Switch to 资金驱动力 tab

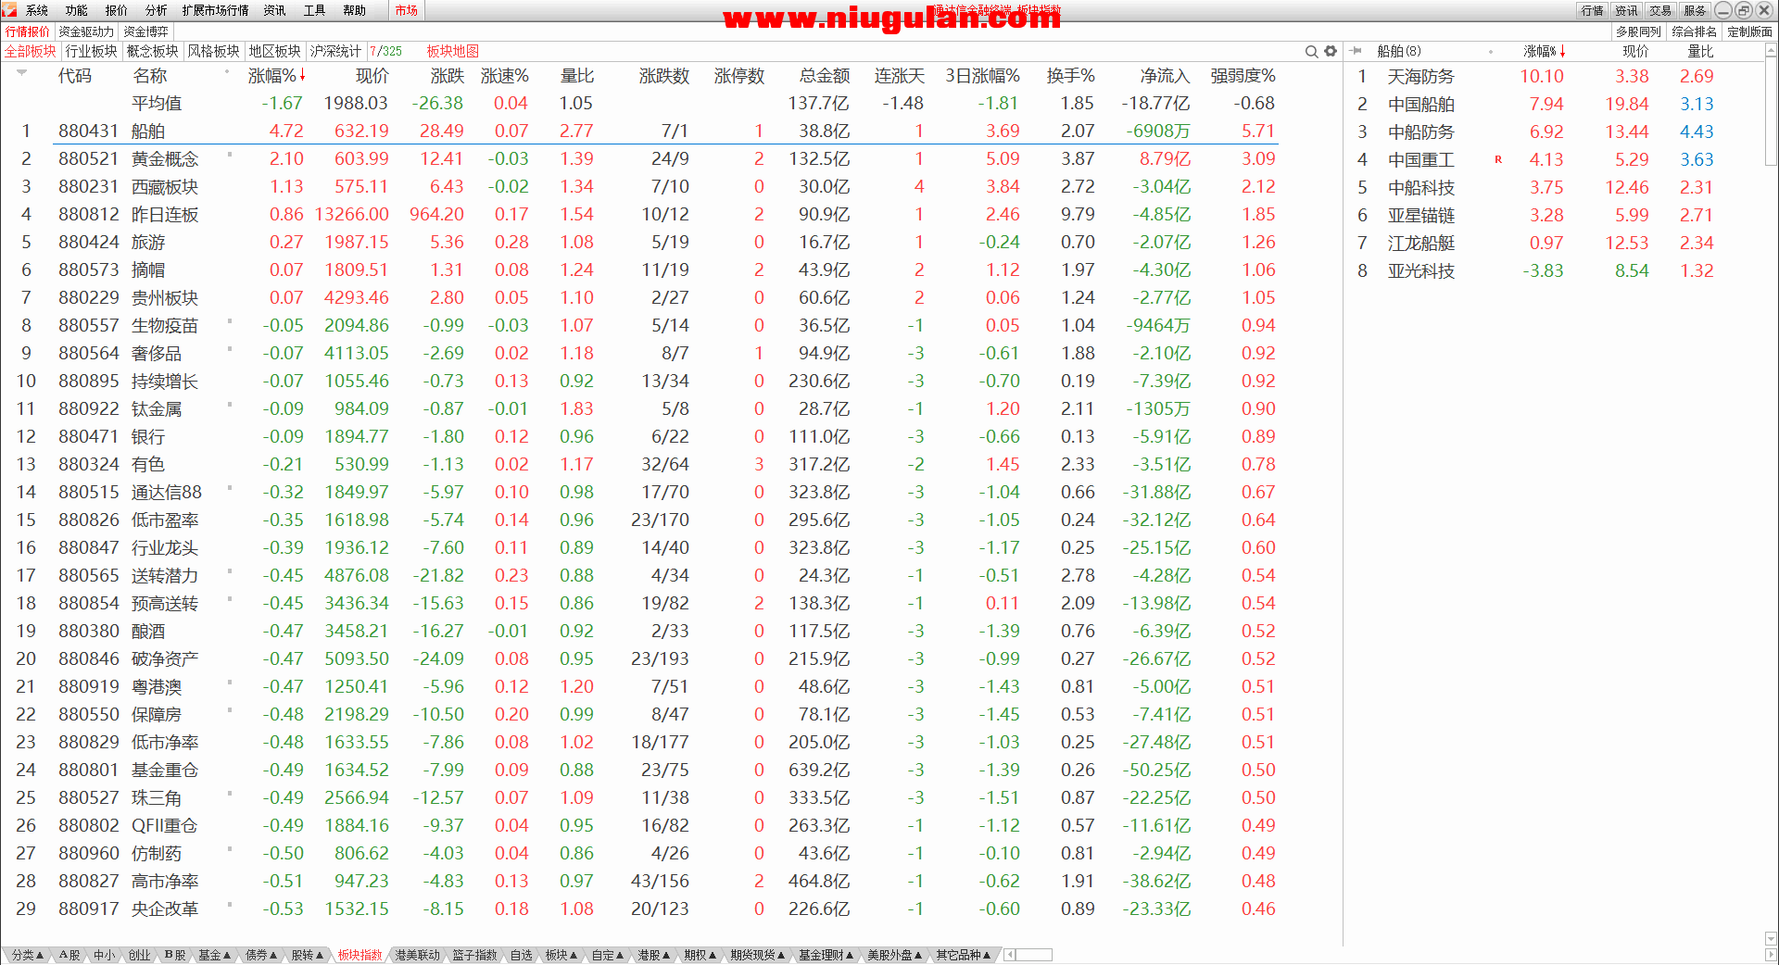point(86,31)
